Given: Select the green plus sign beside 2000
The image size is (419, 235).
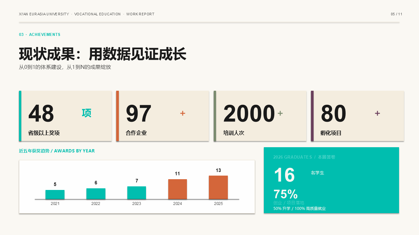Looking at the screenshot, I should 280,113.
